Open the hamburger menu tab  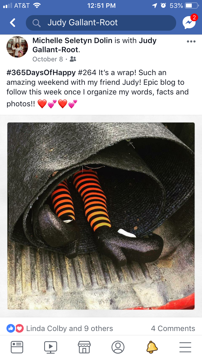point(185,347)
